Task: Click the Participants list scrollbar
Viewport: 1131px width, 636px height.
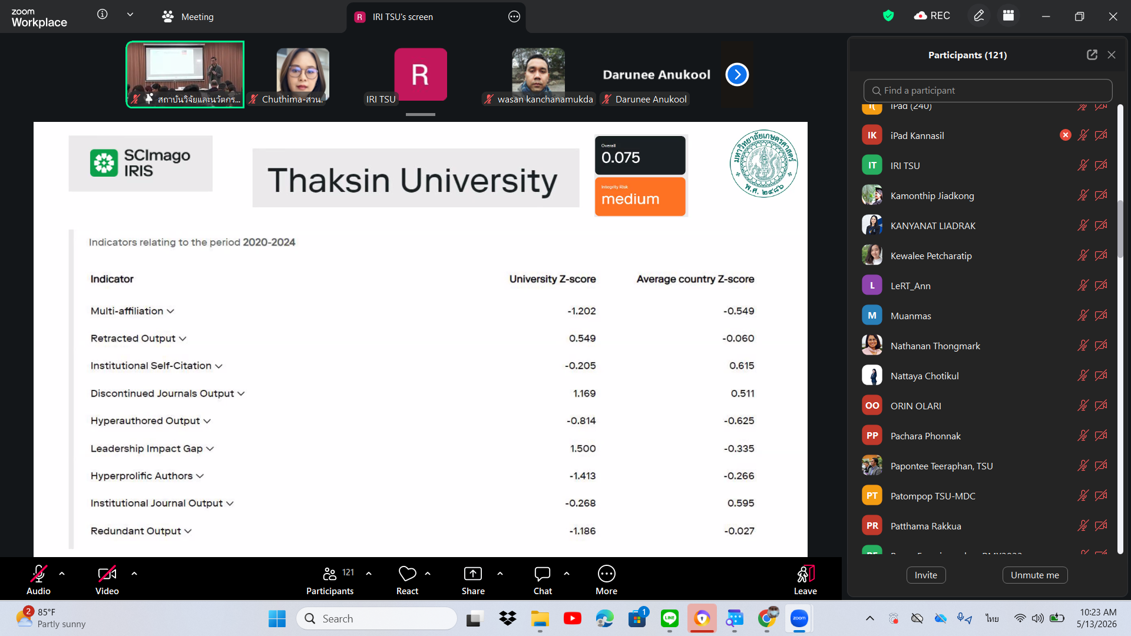Action: pos(1120,229)
